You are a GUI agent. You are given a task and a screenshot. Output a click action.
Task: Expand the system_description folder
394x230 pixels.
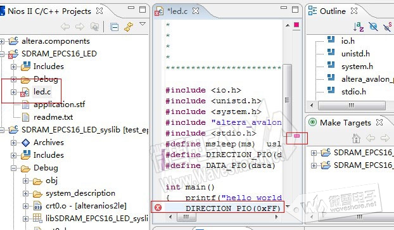[25, 193]
